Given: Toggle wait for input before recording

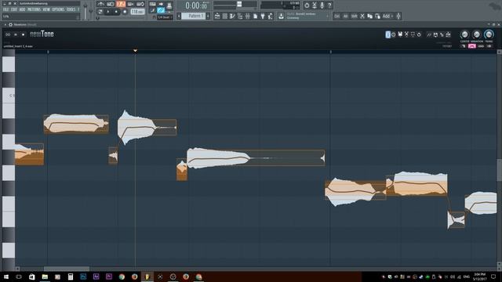Looking at the screenshot, I should [x=111, y=4].
